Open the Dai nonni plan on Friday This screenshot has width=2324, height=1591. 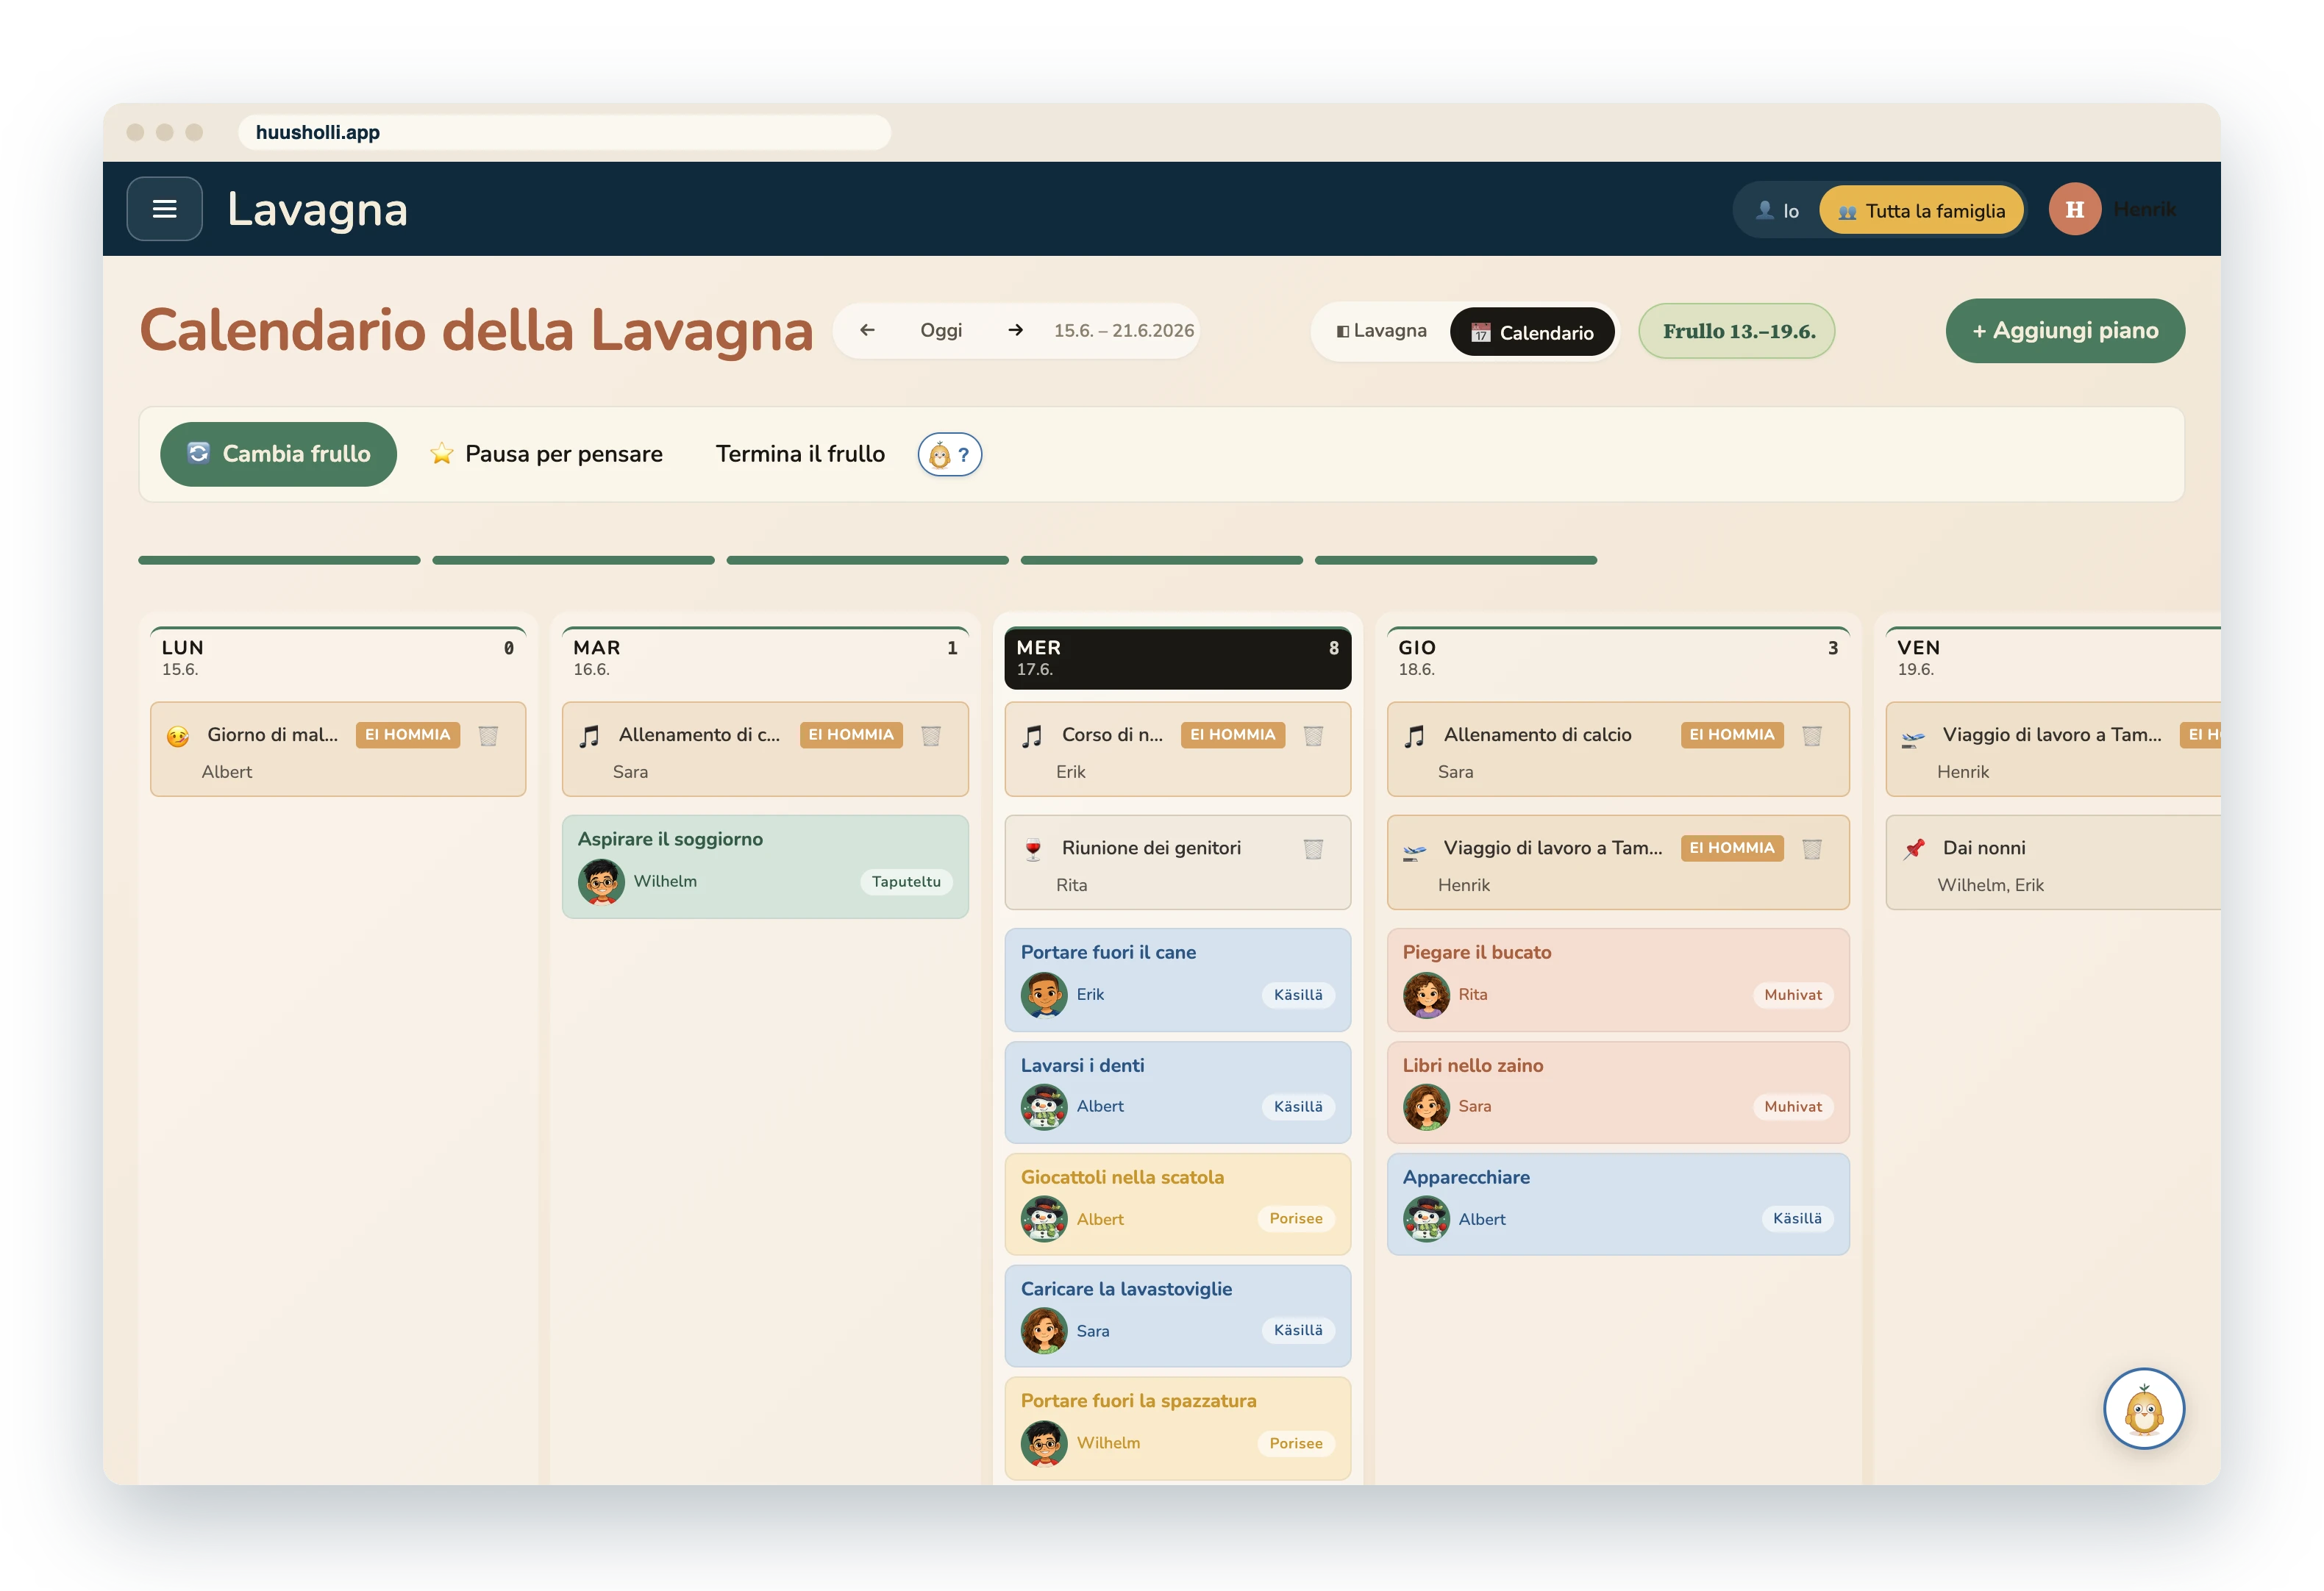coord(2052,863)
